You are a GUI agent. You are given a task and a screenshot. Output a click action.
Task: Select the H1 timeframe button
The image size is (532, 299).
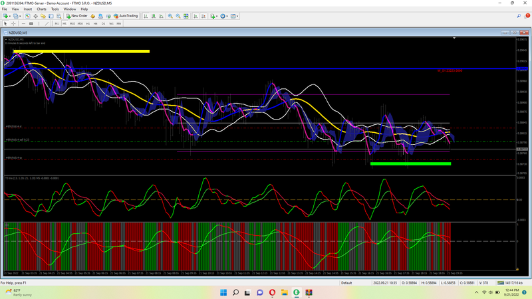coord(88,23)
